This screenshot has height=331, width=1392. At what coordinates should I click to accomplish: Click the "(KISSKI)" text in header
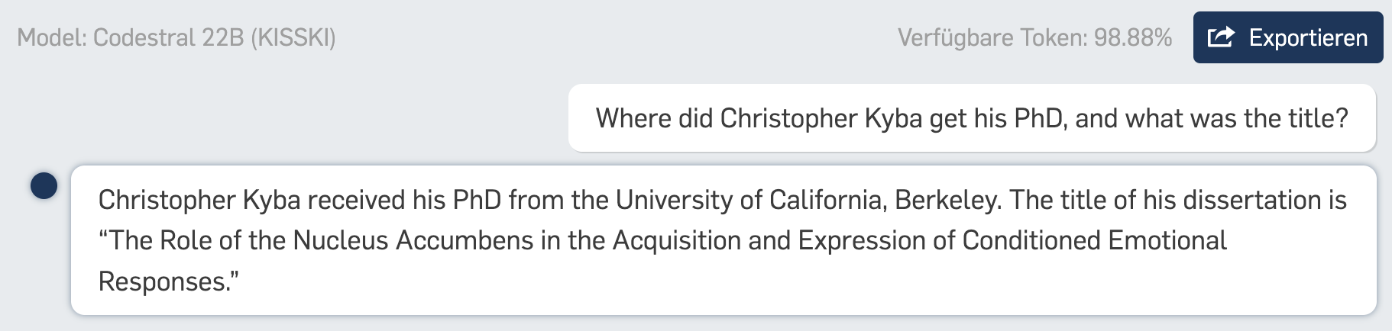pyautogui.click(x=293, y=37)
